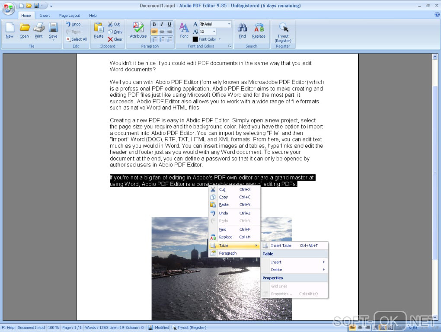Open the round application menu button
This screenshot has height=332, width=441.
8,8
